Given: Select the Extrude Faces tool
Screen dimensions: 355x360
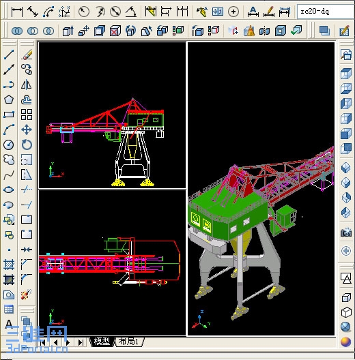Looking at the screenshot, I should tap(68, 31).
